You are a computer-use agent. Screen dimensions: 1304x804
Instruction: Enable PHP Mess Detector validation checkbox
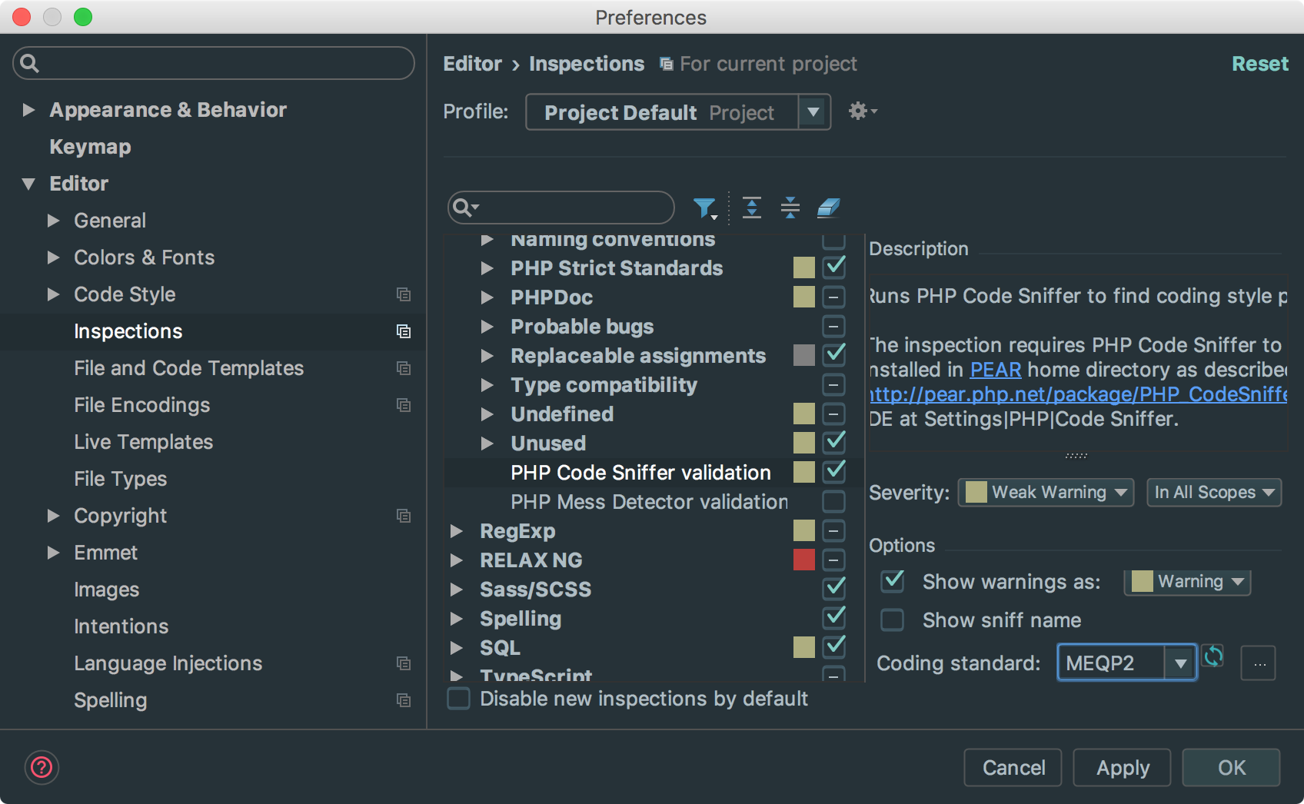pos(833,502)
